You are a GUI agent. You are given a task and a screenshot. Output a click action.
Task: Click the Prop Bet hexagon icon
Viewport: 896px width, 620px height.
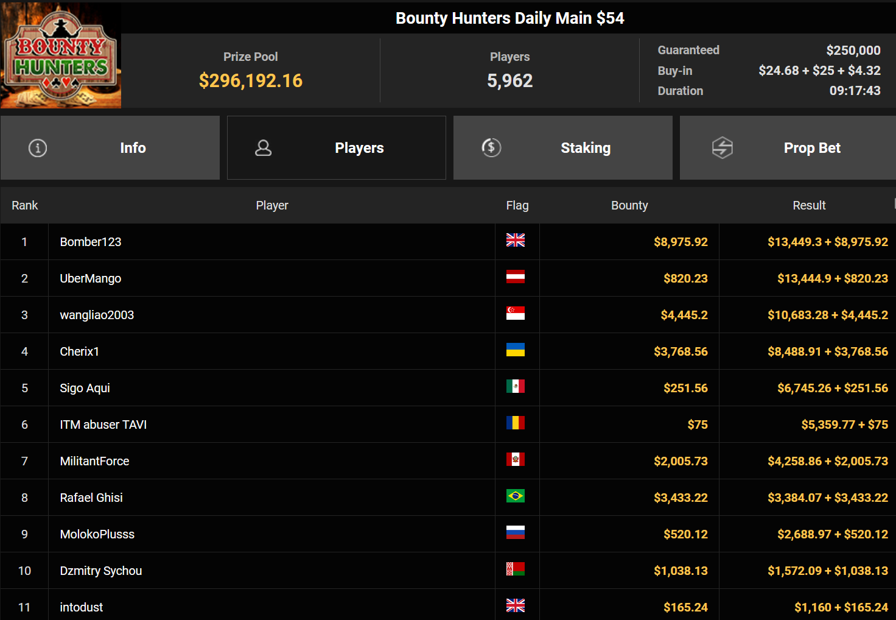pos(722,148)
